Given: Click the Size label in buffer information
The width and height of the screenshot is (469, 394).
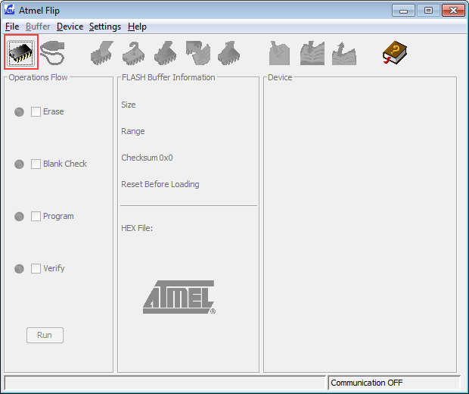Looking at the screenshot, I should click(x=129, y=105).
